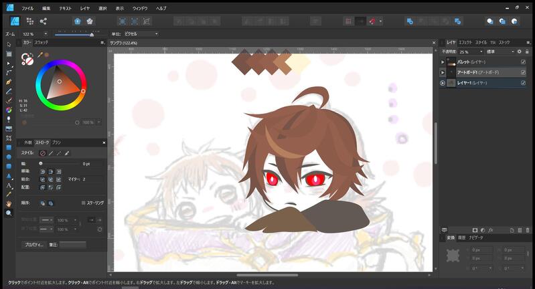The width and height of the screenshot is (535, 289).
Task: Select the Artboard tool
Action: (x=9, y=54)
